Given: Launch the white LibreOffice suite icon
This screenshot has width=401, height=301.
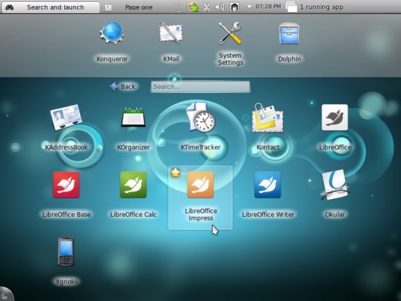Looking at the screenshot, I should (x=335, y=118).
